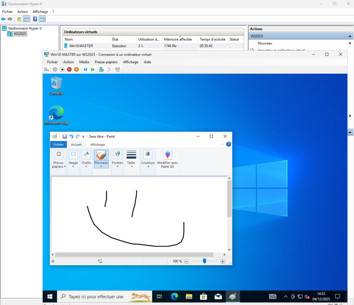The image size is (354, 305).
Task: Click the Paint Help question mark icon
Action: point(228,144)
